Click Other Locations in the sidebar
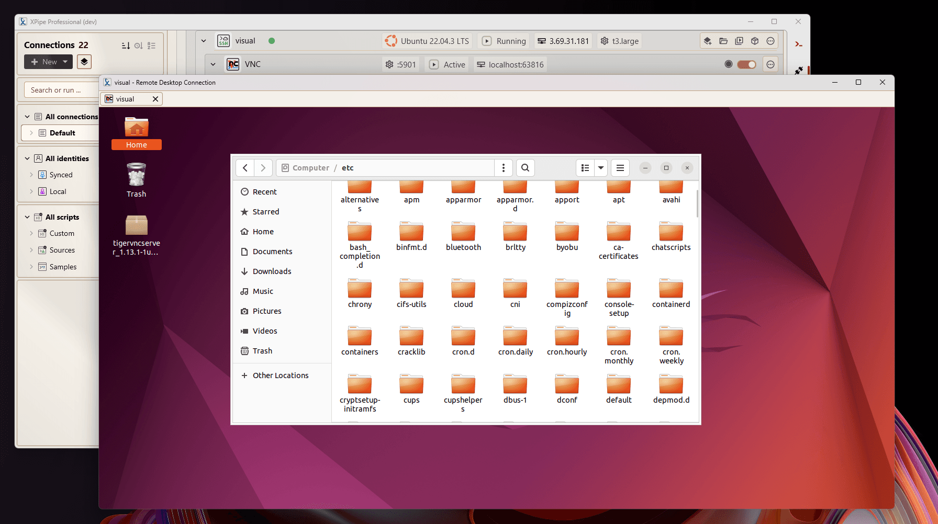938x524 pixels. point(282,375)
